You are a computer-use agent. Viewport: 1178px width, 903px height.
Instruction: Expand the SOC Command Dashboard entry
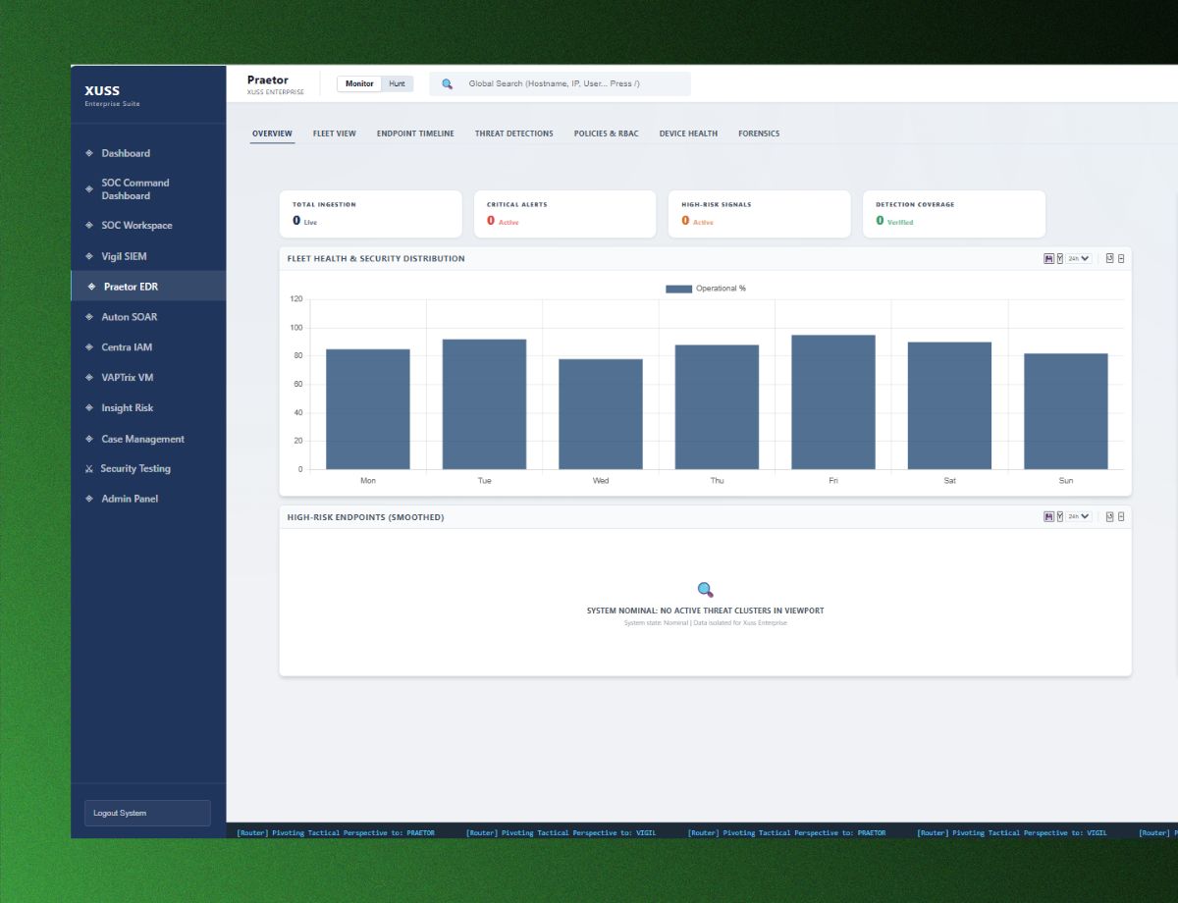pyautogui.click(x=134, y=188)
